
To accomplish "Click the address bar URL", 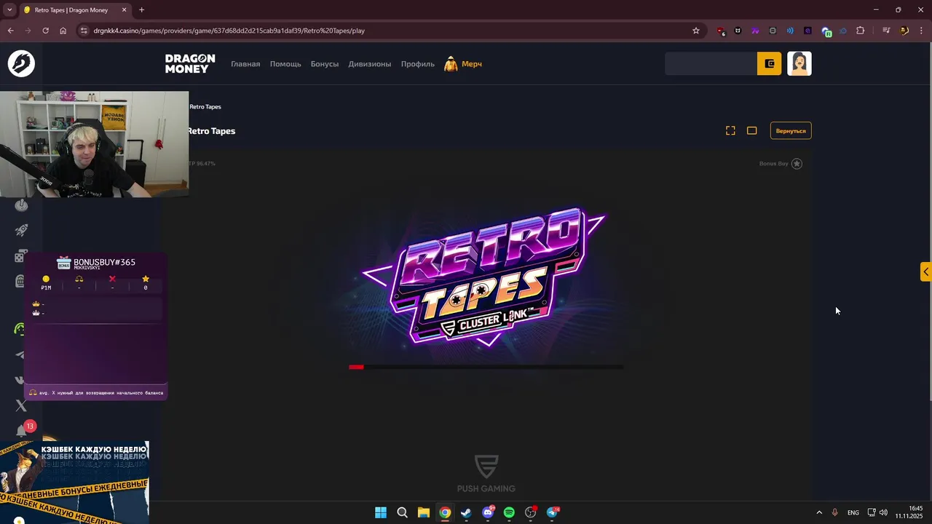I will tap(229, 31).
